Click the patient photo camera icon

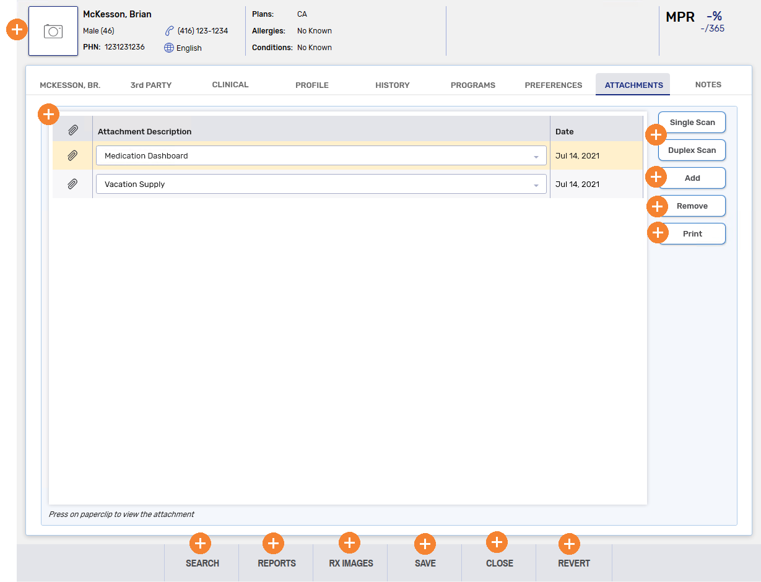[53, 32]
